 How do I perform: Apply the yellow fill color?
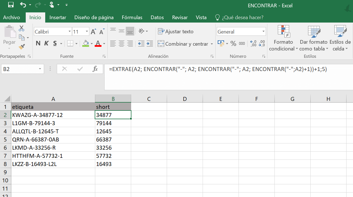tap(86, 43)
